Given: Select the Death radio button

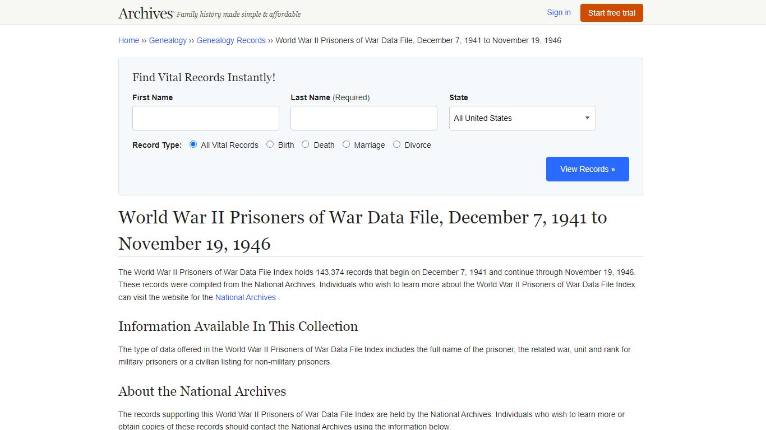Looking at the screenshot, I should point(306,144).
